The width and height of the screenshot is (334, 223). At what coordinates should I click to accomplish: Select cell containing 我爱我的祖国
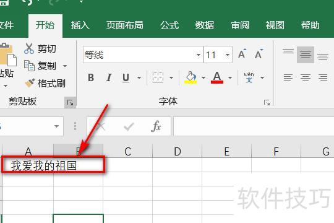coord(28,165)
